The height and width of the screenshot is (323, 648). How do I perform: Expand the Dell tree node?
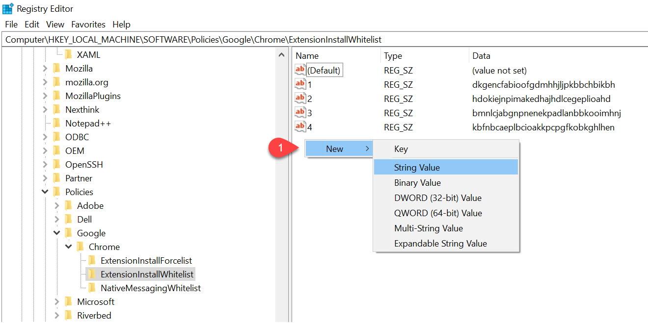57,219
